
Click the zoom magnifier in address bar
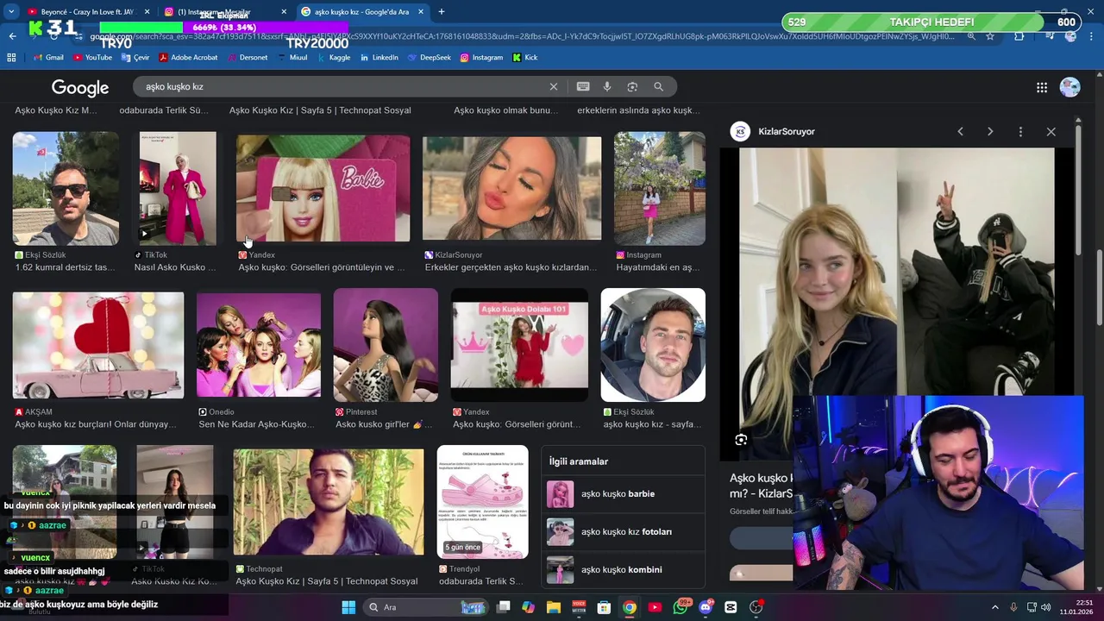[x=971, y=36]
